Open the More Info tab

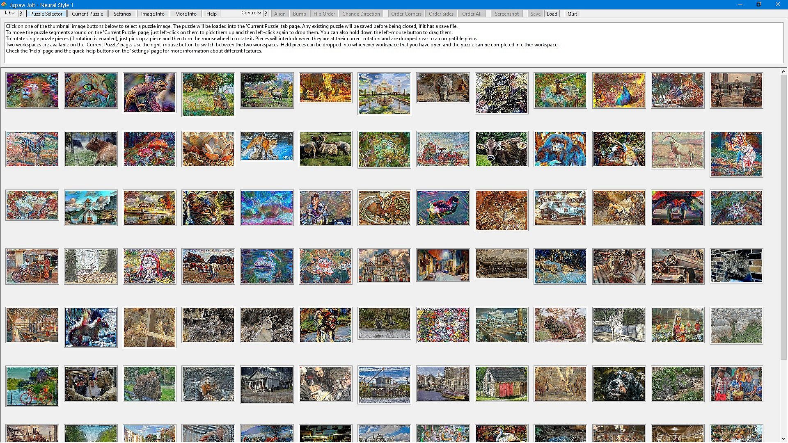tap(186, 14)
